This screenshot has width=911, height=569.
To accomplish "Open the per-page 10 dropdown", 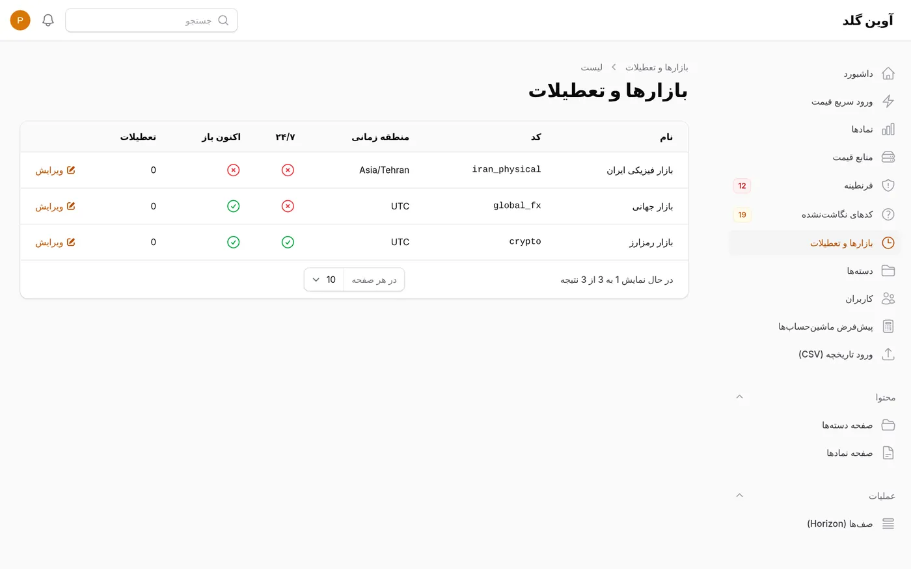I will point(324,280).
